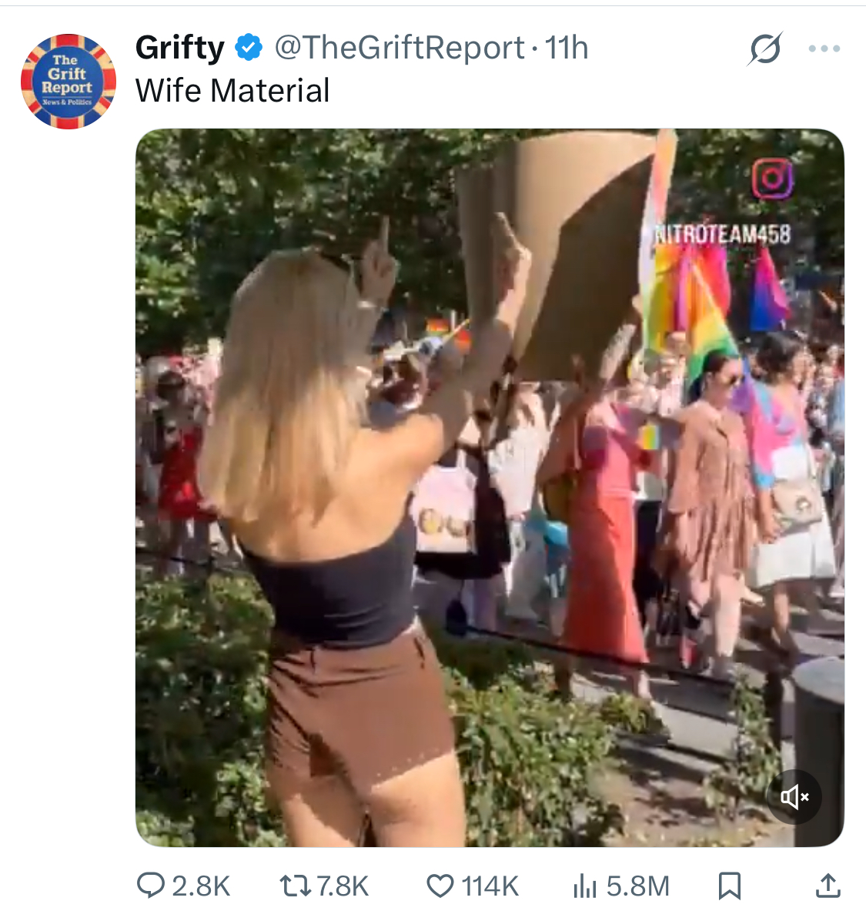Viewport: 866px width, 911px height.
Task: Open the @TheGriftReport handle link
Action: (400, 48)
